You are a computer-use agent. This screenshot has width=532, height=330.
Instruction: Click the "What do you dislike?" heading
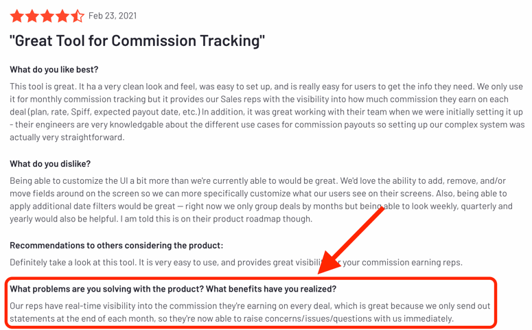pyautogui.click(x=50, y=164)
